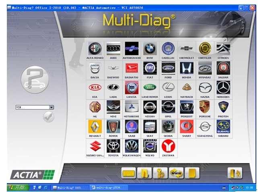This screenshot has width=272, height=192.
Task: Pick the Citroen brand icon
Action: [223, 49]
